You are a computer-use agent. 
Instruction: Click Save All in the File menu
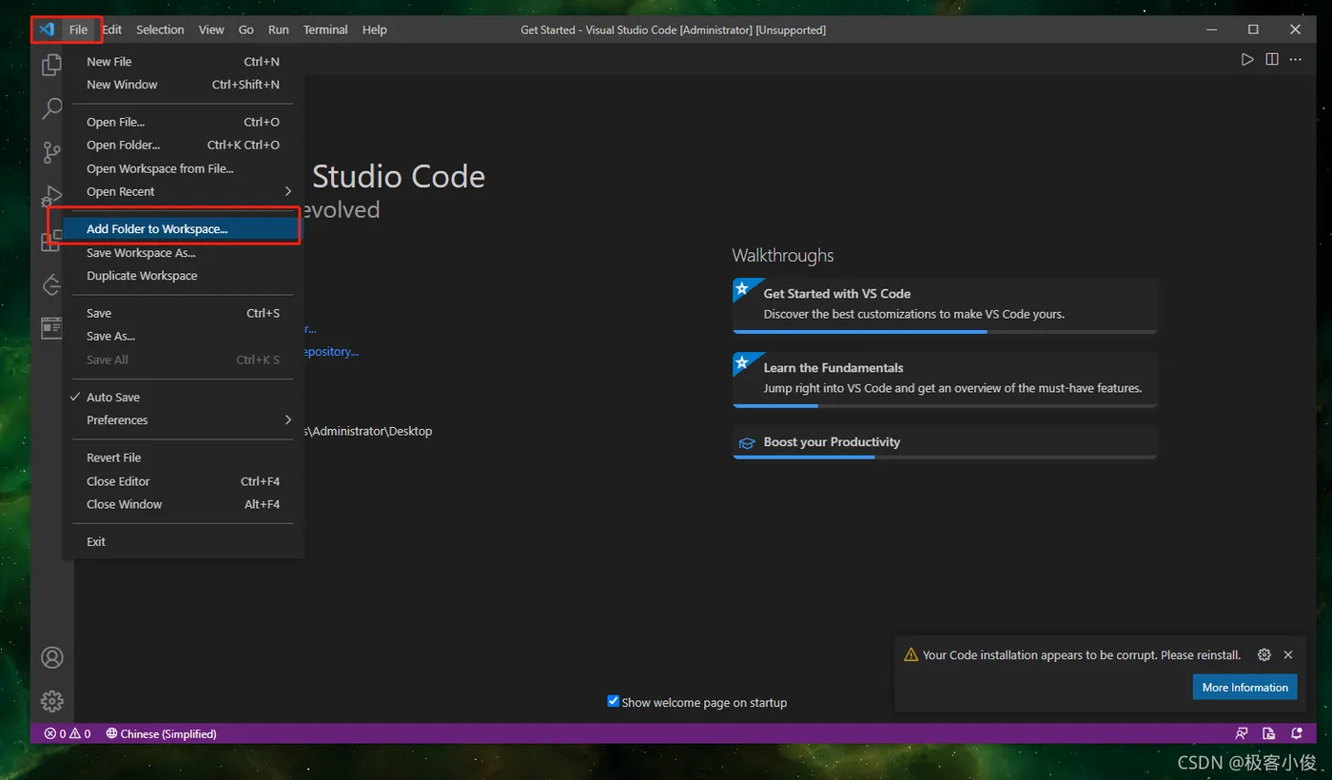[x=184, y=360]
